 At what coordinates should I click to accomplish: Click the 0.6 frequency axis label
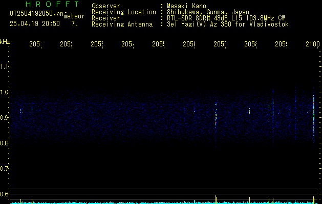4,194
